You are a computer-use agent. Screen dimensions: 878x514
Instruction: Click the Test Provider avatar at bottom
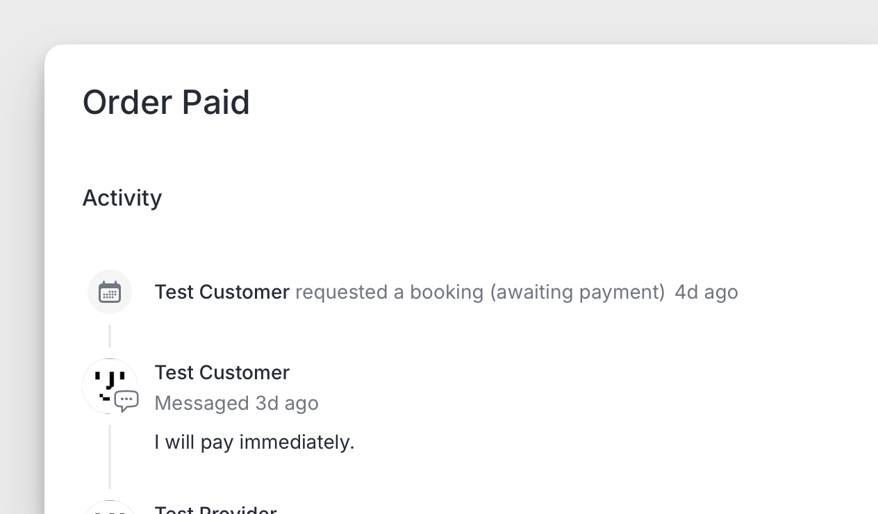(x=110, y=508)
